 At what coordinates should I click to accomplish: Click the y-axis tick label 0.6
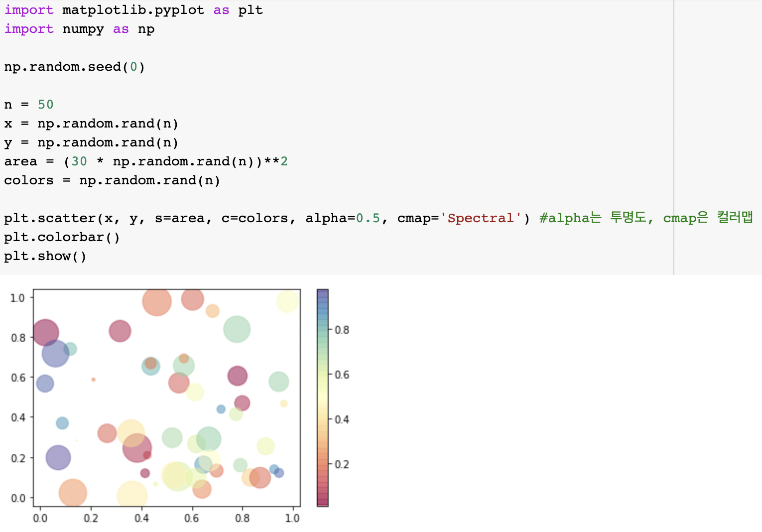point(18,378)
